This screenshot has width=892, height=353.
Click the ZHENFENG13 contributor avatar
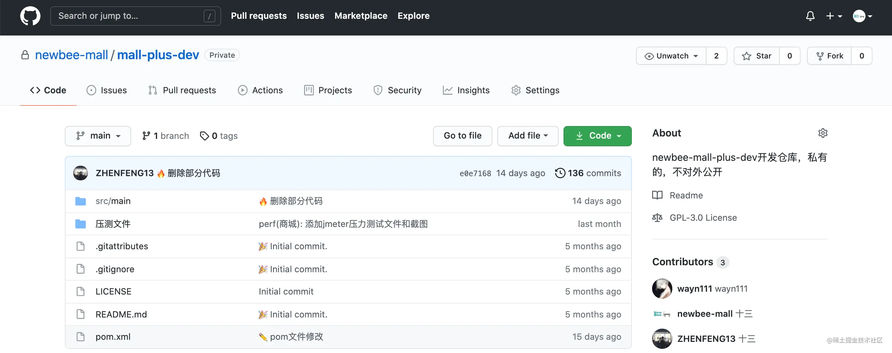tap(662, 339)
